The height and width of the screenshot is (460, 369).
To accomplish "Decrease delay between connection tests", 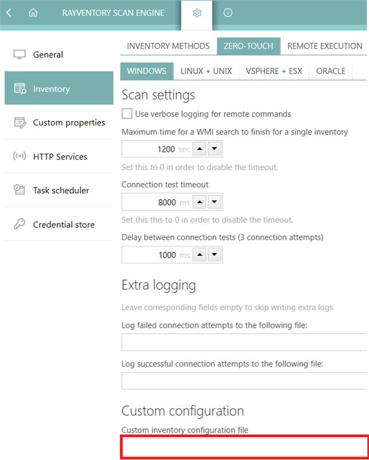I will click(x=214, y=255).
